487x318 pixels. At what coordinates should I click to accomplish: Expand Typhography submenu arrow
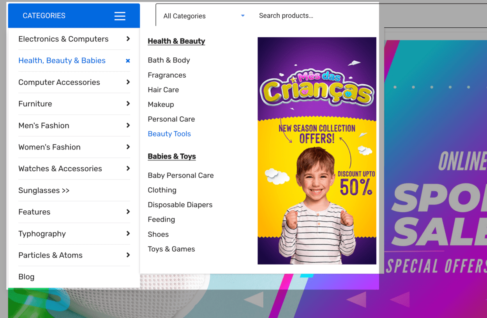tap(128, 233)
